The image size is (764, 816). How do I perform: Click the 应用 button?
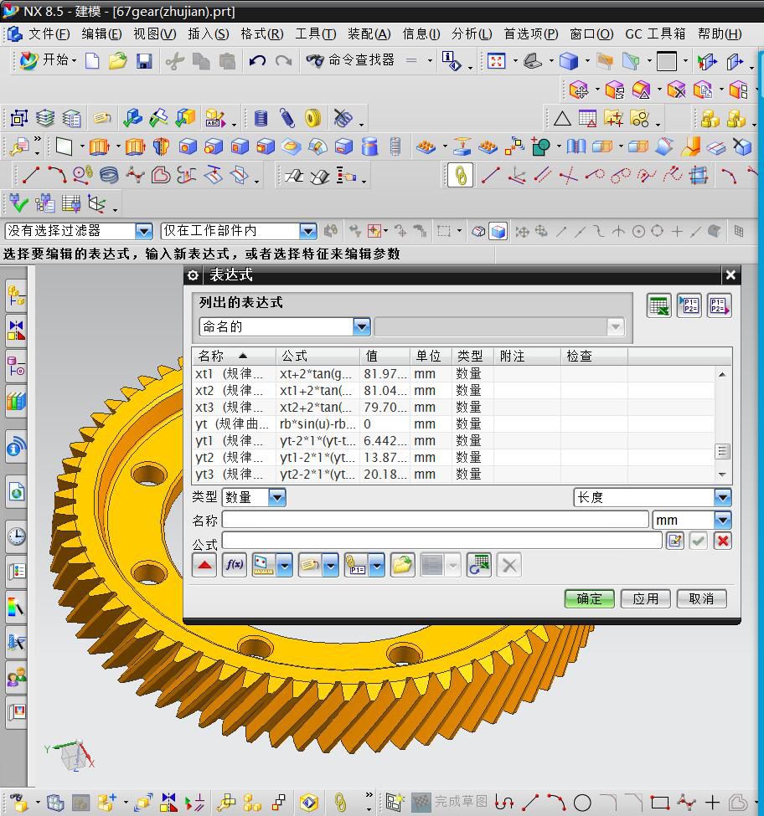point(645,598)
